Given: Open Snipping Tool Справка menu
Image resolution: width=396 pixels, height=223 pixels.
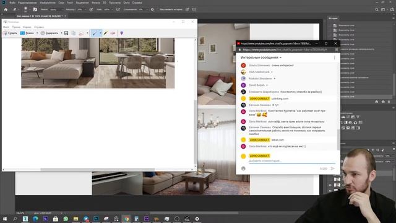Looking at the screenshot, I should (x=39, y=27).
